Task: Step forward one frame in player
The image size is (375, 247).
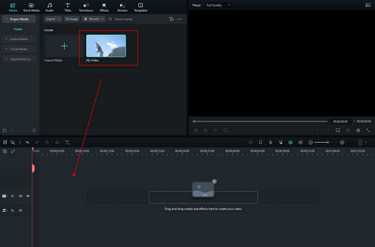Action: [206, 130]
